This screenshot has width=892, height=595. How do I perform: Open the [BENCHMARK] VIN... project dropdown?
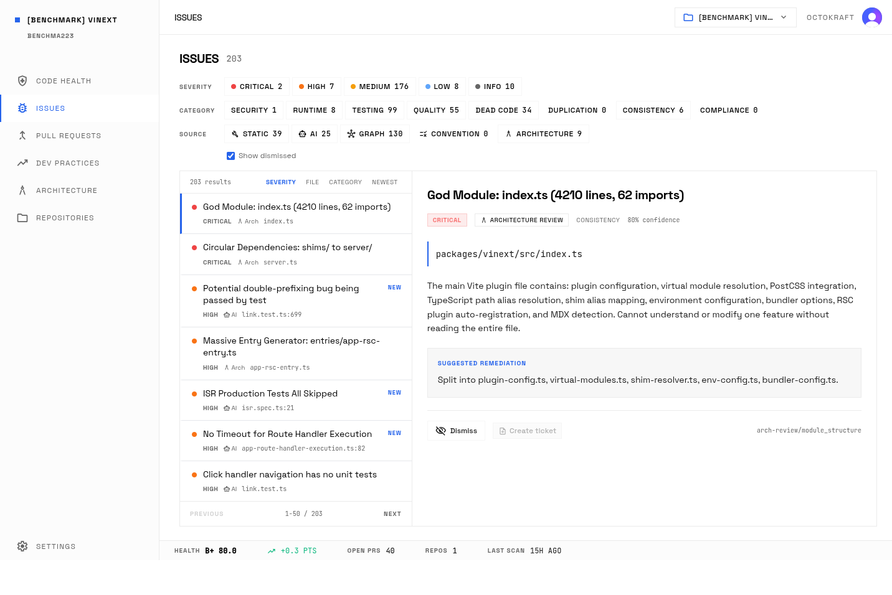(x=735, y=17)
